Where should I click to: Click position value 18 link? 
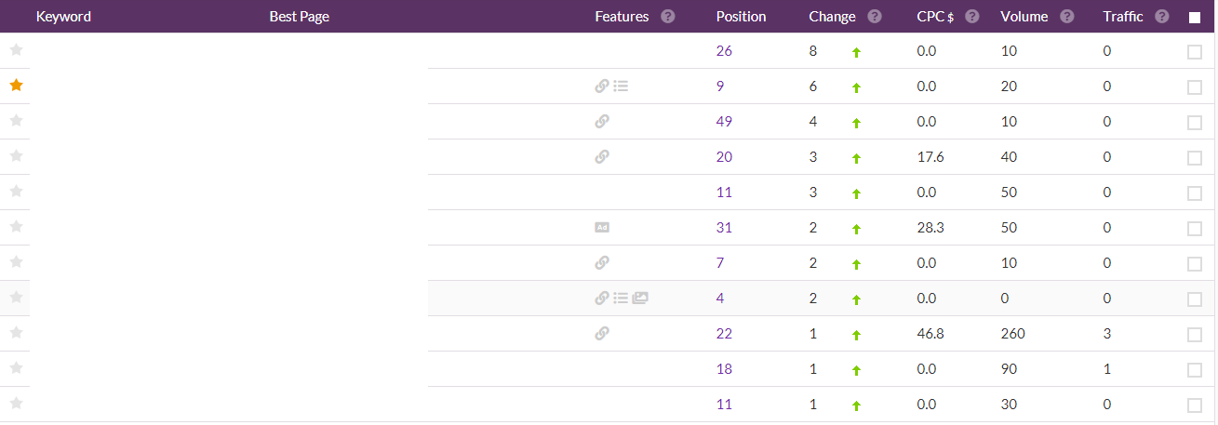[x=724, y=369]
